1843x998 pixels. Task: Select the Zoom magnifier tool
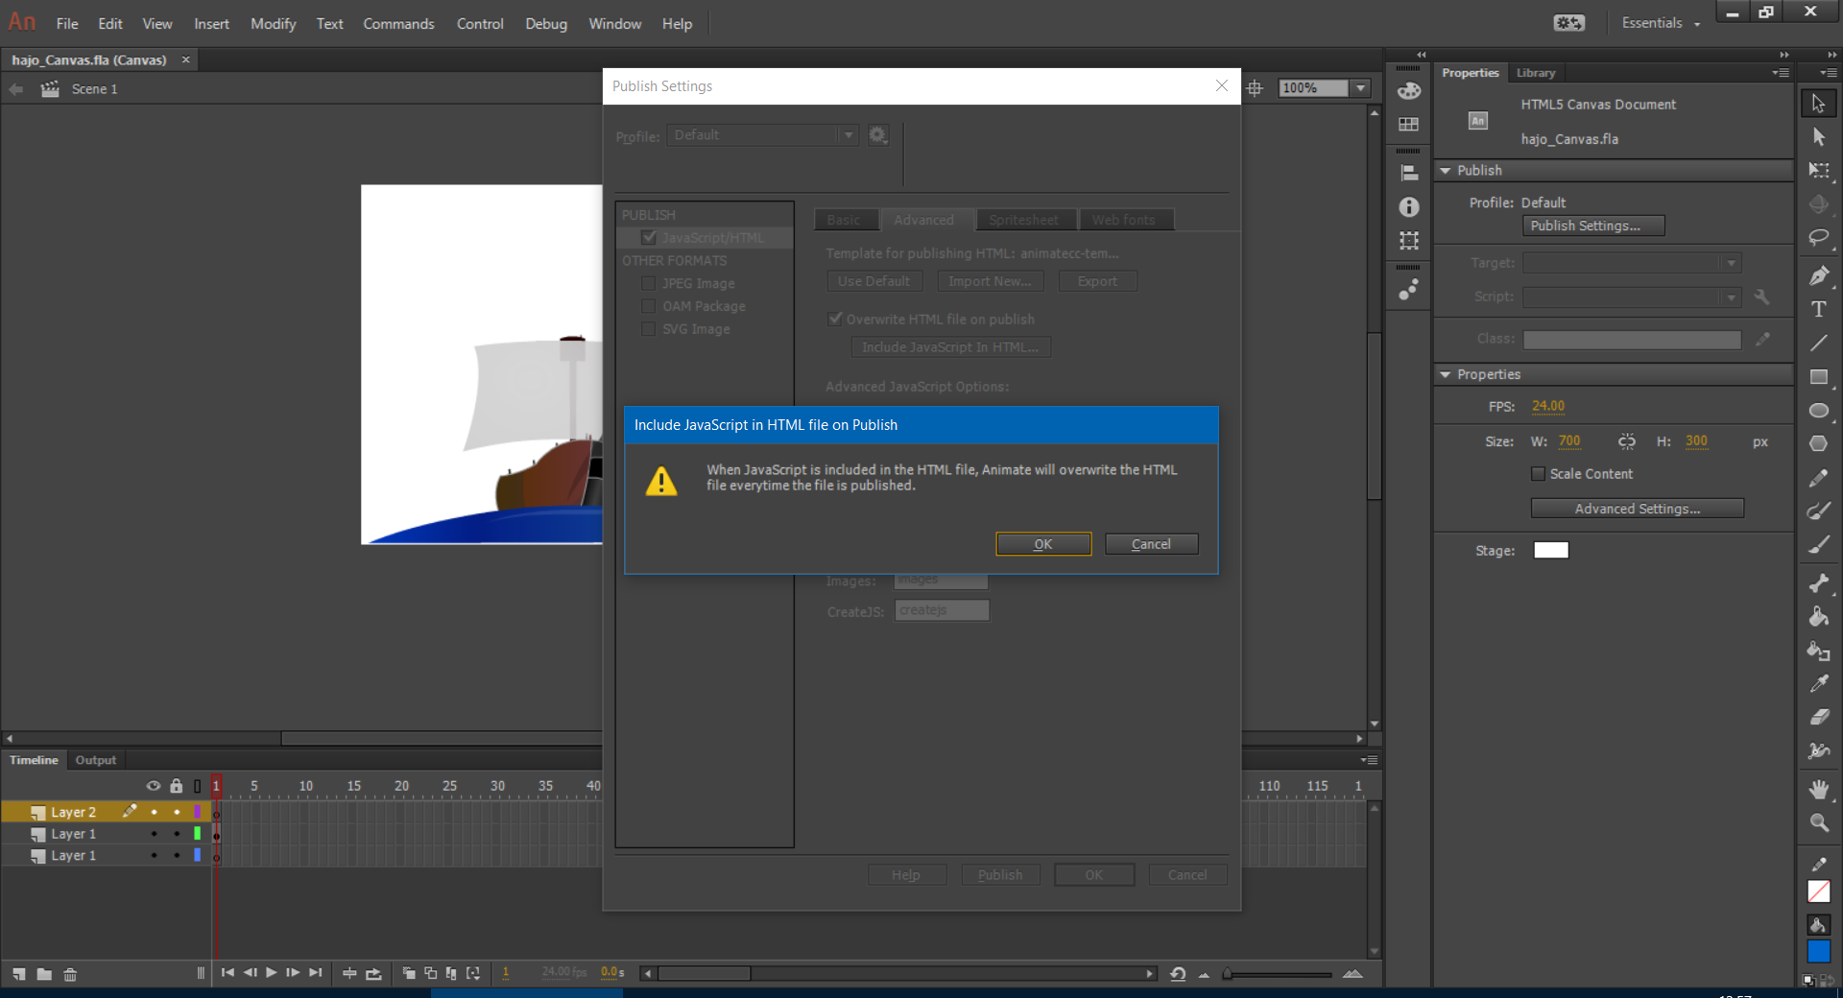[1818, 822]
